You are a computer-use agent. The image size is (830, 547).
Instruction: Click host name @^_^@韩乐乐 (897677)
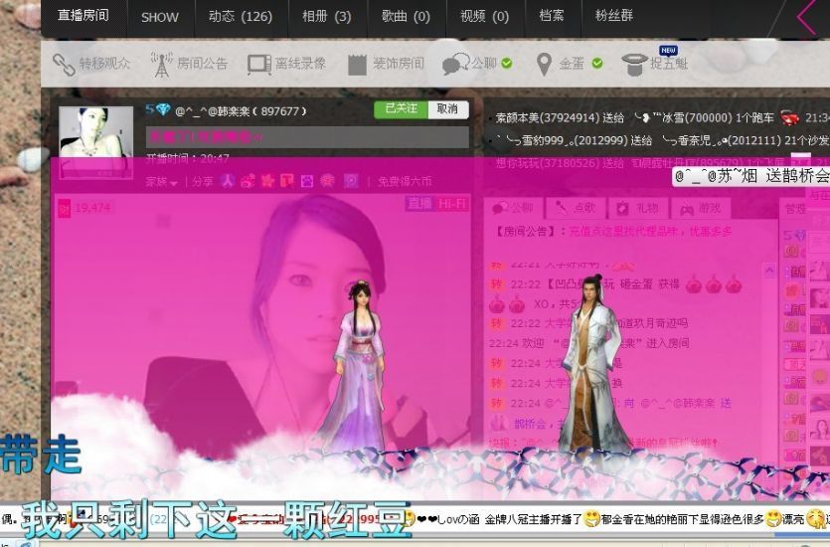point(241,111)
